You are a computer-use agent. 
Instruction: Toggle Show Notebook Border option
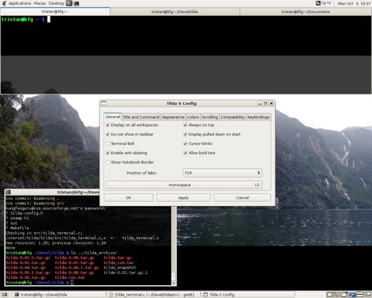pos(108,162)
